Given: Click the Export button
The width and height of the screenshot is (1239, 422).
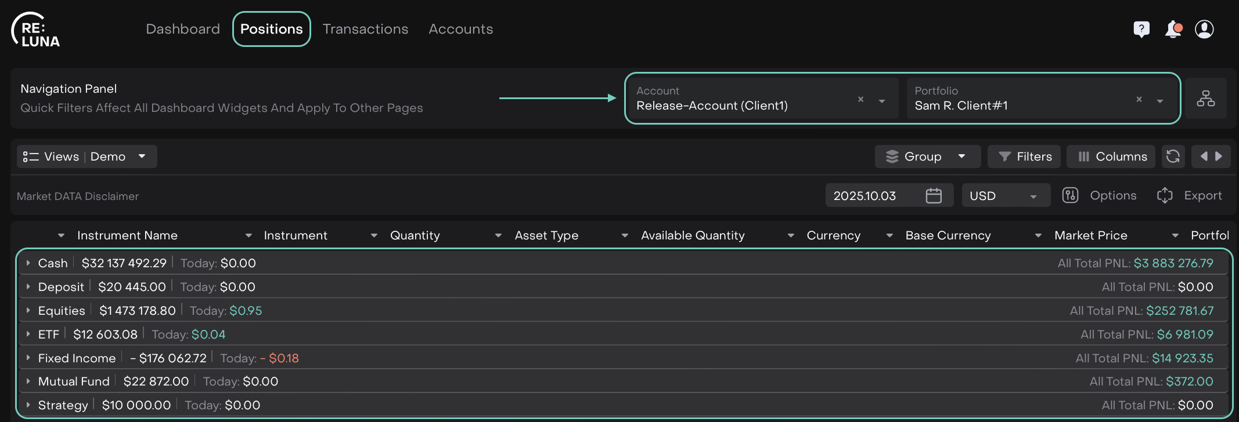Looking at the screenshot, I should pos(1190,196).
